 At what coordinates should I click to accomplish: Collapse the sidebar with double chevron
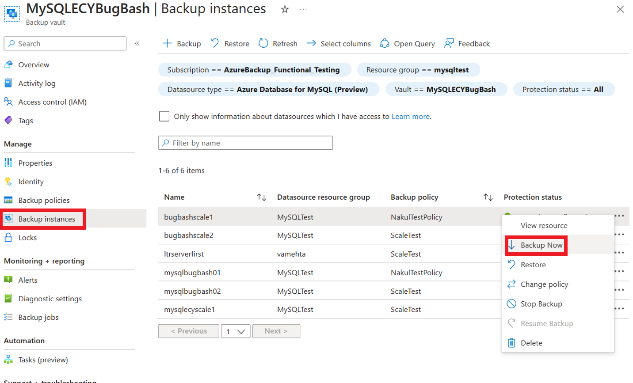(137, 43)
